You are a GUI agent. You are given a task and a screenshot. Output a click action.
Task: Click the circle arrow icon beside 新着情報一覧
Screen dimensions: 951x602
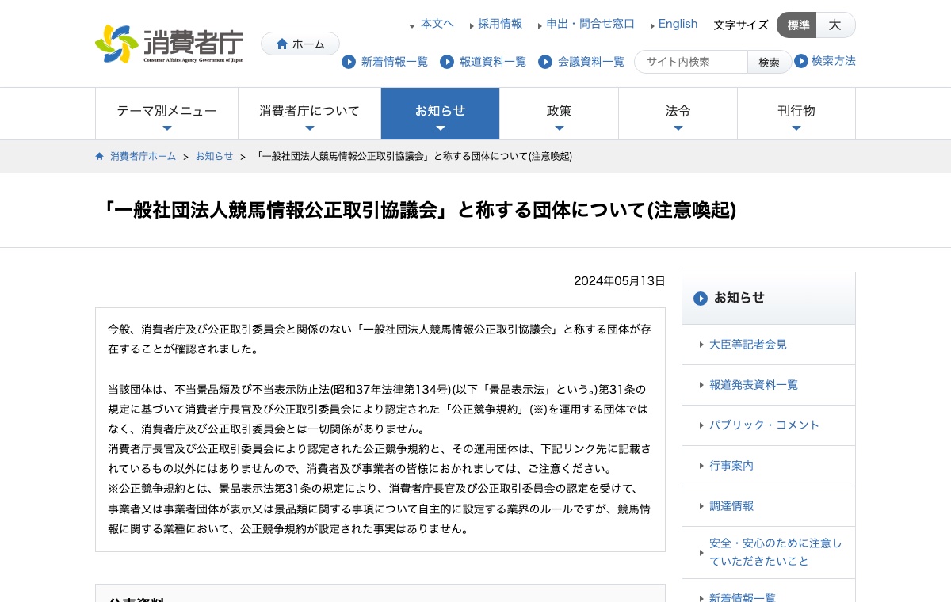[x=349, y=62]
